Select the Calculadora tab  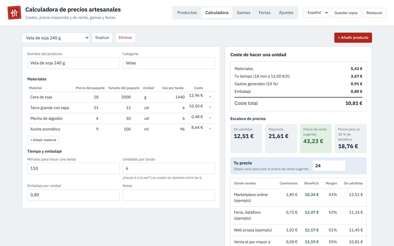(x=217, y=13)
